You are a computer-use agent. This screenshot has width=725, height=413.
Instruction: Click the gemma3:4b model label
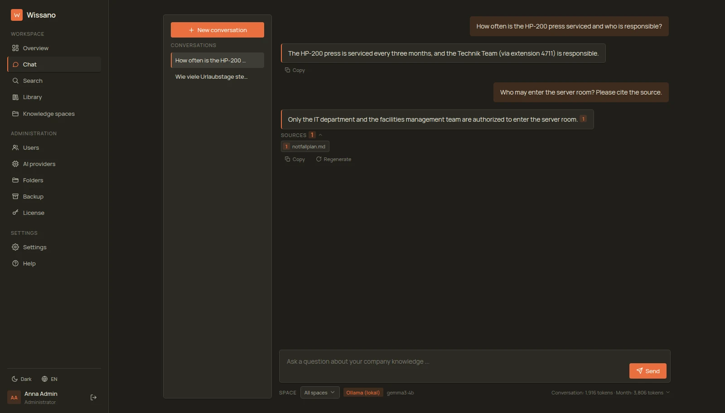tap(400, 393)
